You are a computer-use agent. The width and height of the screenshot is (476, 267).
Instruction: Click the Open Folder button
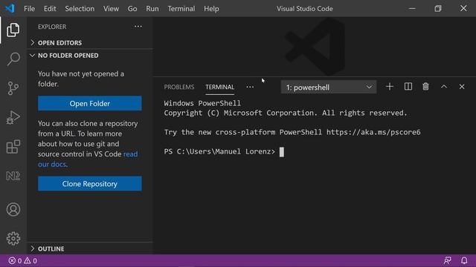tap(90, 104)
